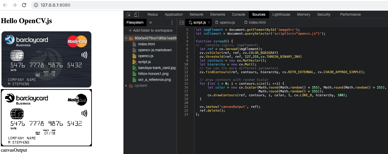This screenshot has width=388, height=154.
Task: Activate the inspect element picker icon
Action: pos(129,15)
